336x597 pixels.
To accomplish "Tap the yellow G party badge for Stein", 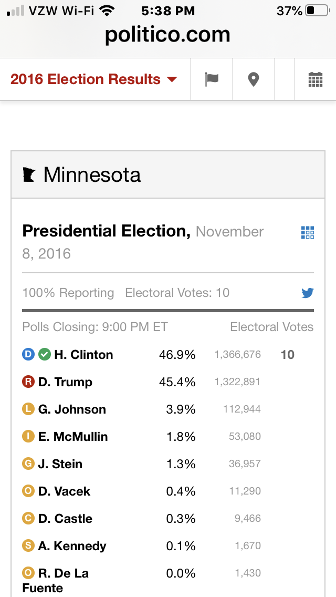I will (28, 464).
